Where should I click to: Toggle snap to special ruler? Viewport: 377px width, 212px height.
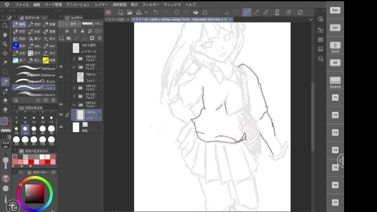(256, 12)
